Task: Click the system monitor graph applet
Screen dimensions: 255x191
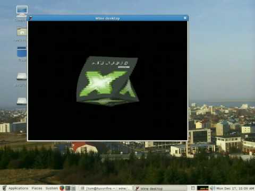Action: pos(203,188)
